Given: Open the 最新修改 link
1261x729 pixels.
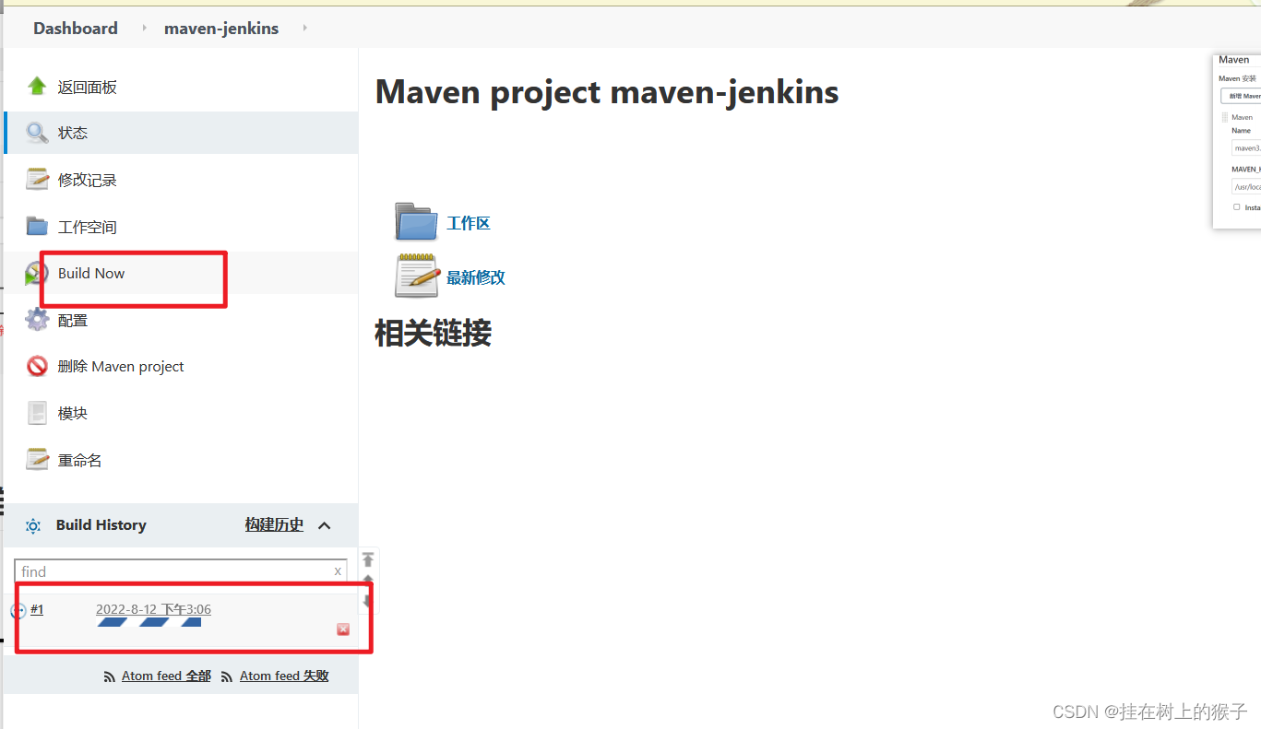Looking at the screenshot, I should 476,277.
